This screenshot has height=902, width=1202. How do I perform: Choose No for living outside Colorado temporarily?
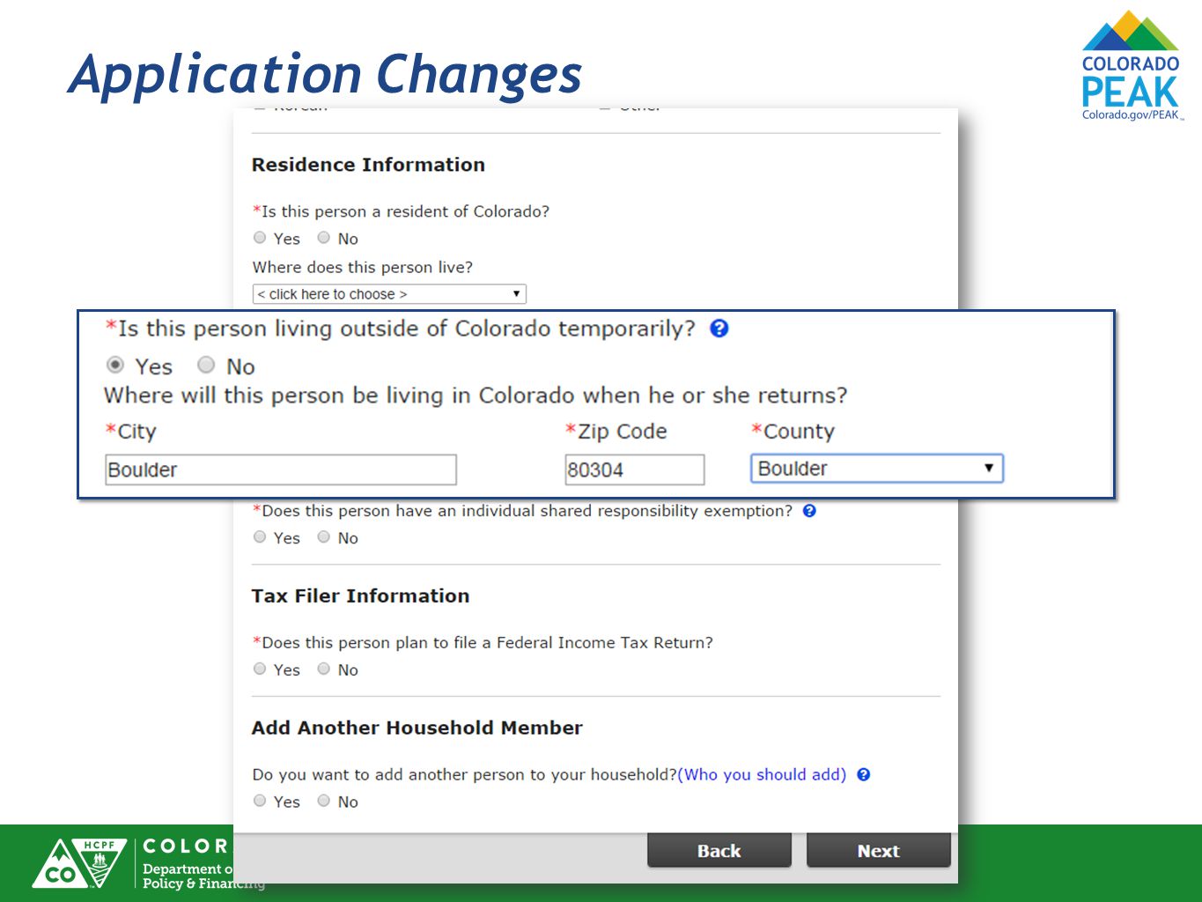206,365
